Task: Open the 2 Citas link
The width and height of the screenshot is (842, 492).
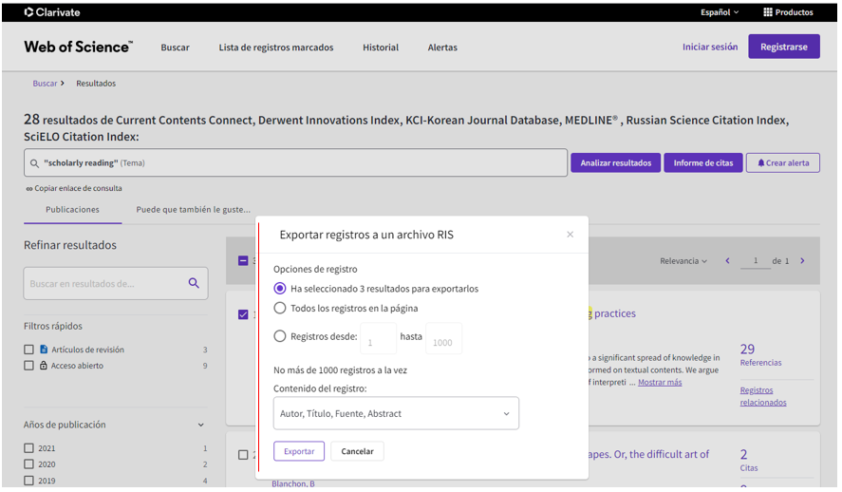Action: (x=749, y=461)
